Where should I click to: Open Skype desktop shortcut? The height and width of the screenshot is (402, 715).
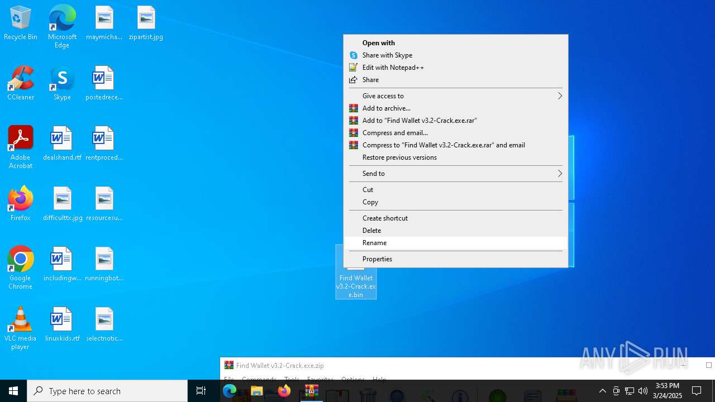62,83
